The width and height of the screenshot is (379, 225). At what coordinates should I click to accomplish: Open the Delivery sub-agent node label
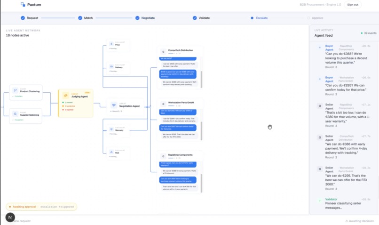[118, 67]
